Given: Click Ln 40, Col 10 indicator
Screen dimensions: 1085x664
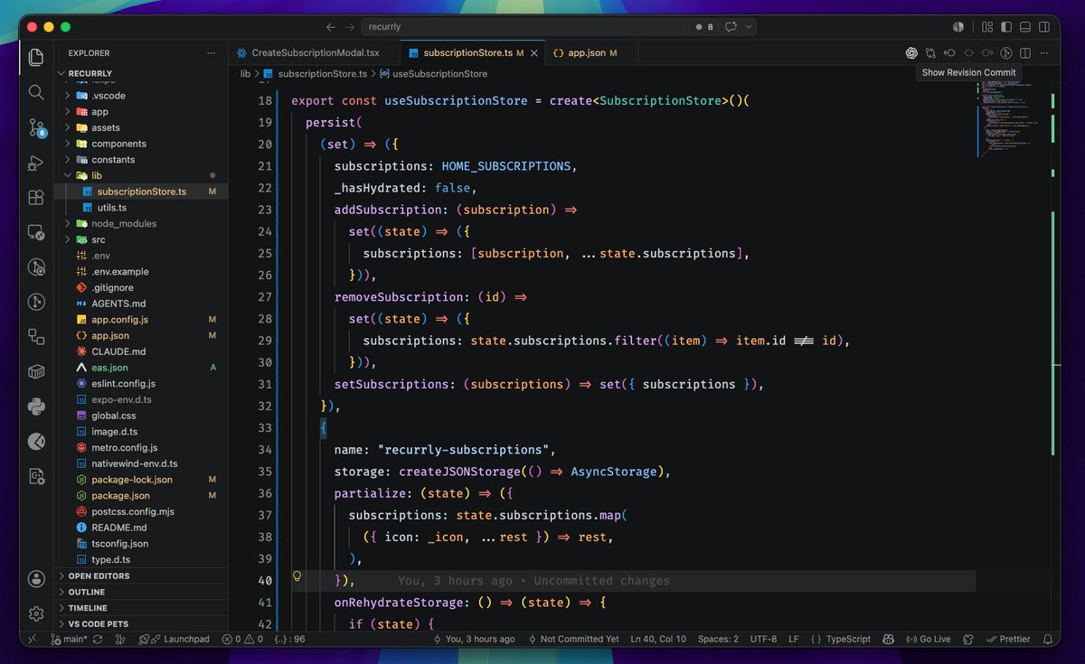Looking at the screenshot, I should point(657,639).
